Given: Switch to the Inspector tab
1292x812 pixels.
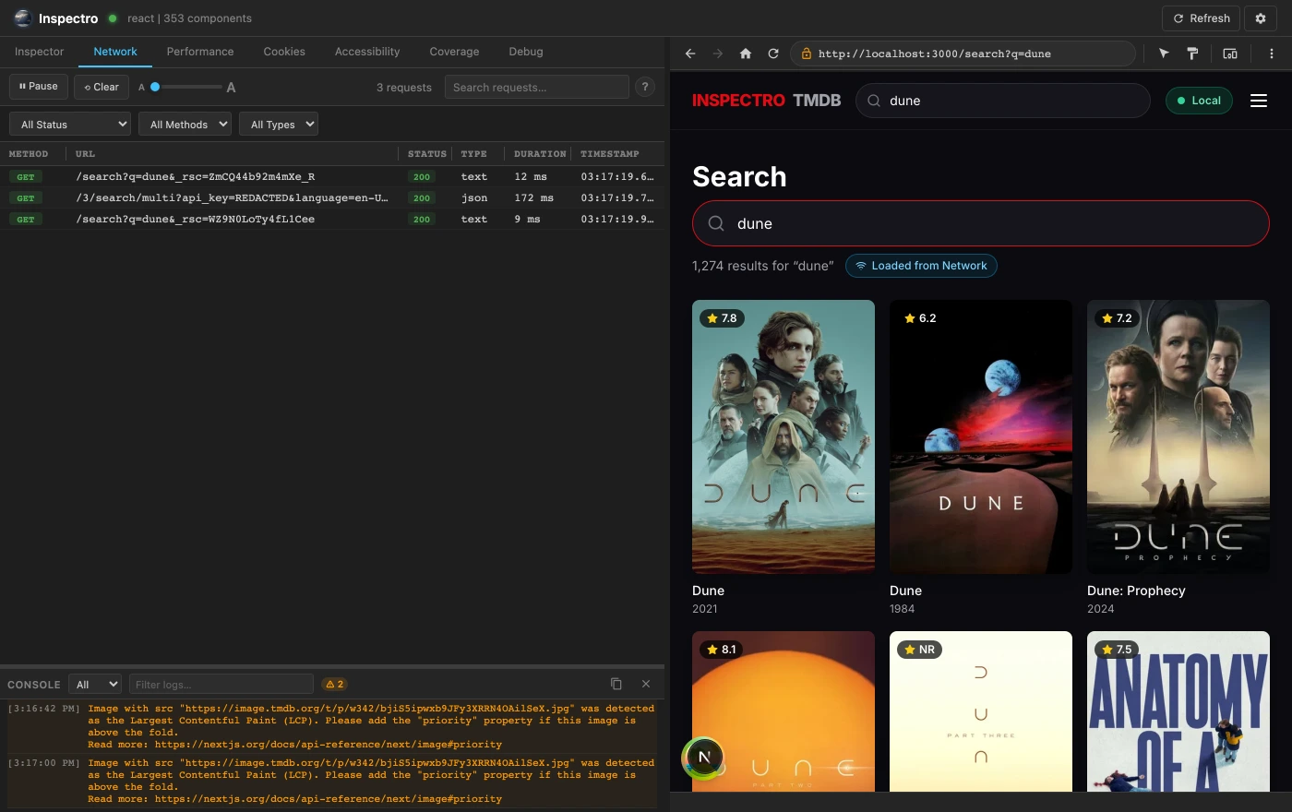Looking at the screenshot, I should (40, 52).
